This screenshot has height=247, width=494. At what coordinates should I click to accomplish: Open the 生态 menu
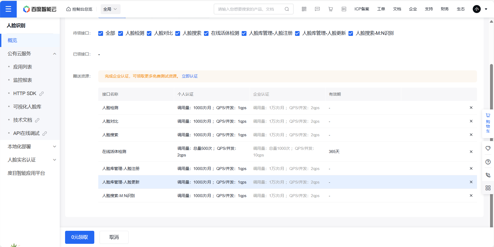click(x=461, y=9)
